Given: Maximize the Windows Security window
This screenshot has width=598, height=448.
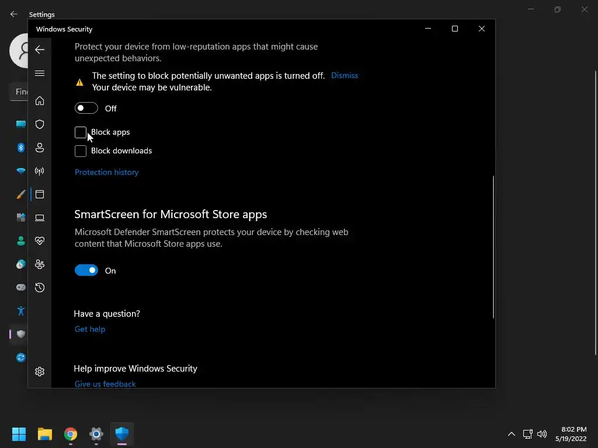Looking at the screenshot, I should tap(454, 29).
